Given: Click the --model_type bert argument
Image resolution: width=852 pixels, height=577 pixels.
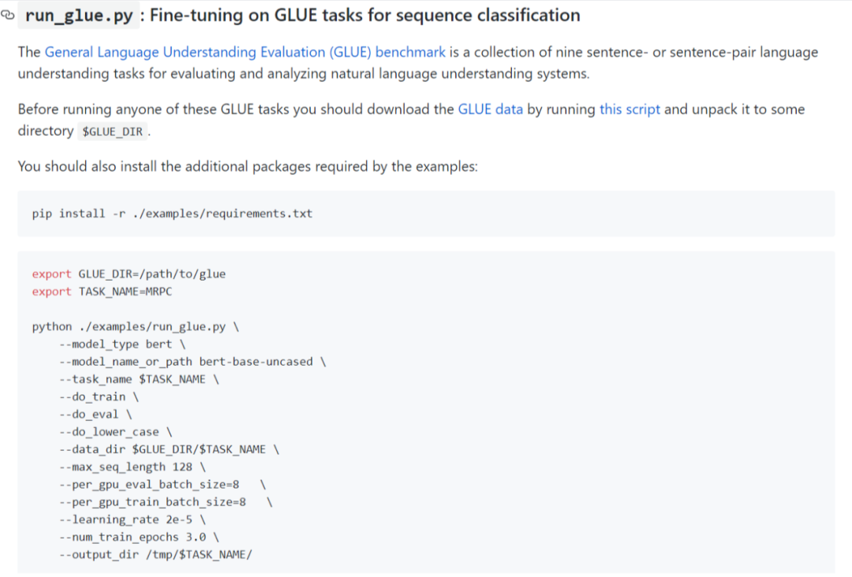Looking at the screenshot, I should (x=121, y=344).
